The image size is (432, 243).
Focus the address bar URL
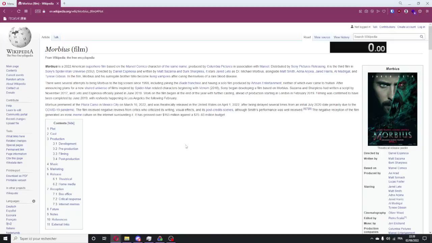76,11
